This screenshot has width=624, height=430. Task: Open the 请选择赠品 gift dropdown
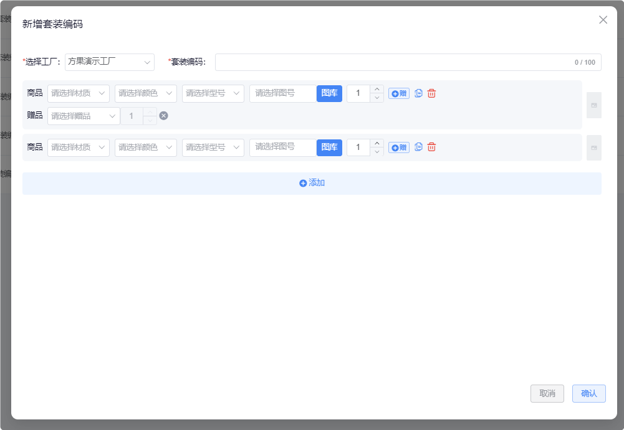(84, 116)
